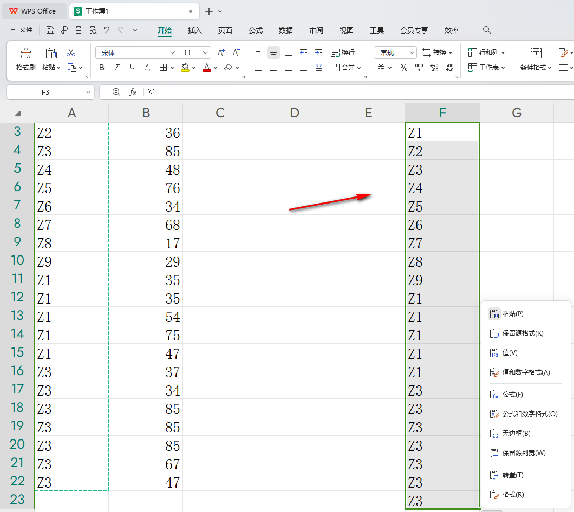Click the Print Preview icon
Viewport: 574px width, 512px height.
click(x=93, y=30)
